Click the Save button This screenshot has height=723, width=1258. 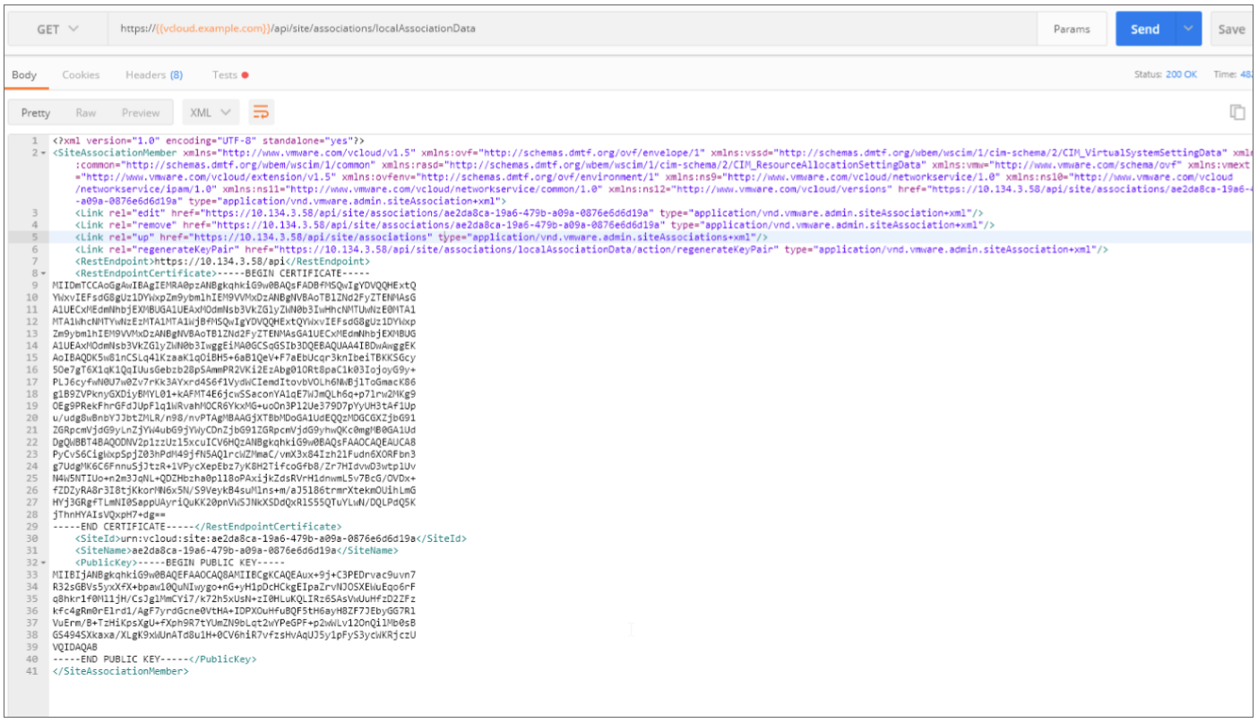pos(1232,30)
